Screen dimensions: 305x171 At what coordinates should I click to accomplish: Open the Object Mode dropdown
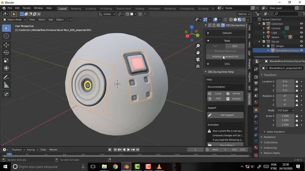click(15, 19)
